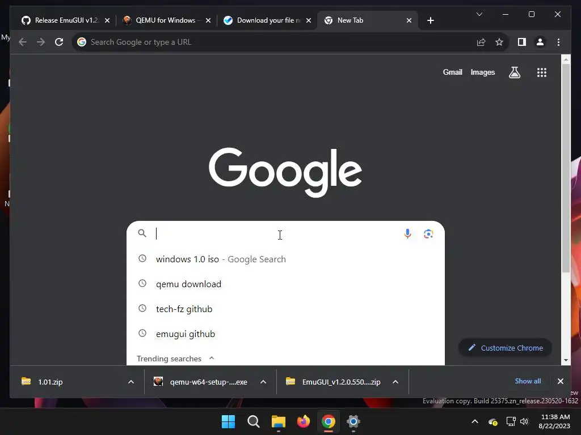Expand options for EmuGUI zip download
Image resolution: width=581 pixels, height=435 pixels.
(395, 382)
